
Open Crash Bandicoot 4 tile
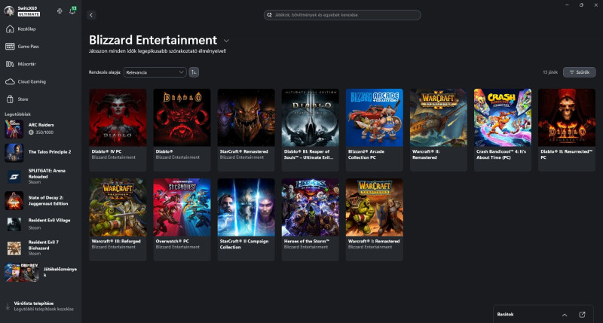point(503,130)
